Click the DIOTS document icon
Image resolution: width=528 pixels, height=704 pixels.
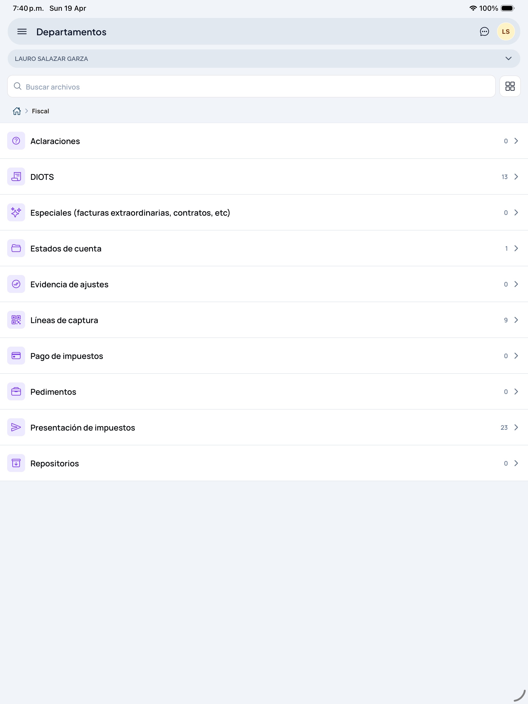click(x=16, y=177)
